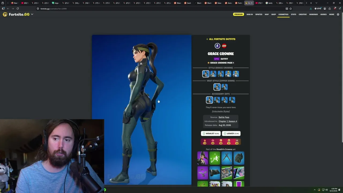This screenshot has width=343, height=193.
Task: Bookmark this page with the star
Action: tap(290, 9)
